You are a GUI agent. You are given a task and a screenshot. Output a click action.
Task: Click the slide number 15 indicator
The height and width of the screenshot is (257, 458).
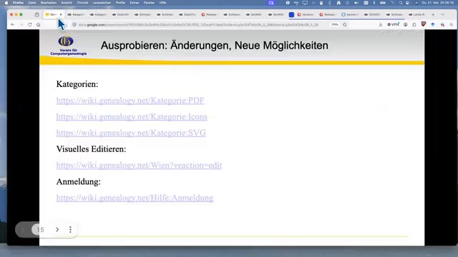pyautogui.click(x=41, y=230)
